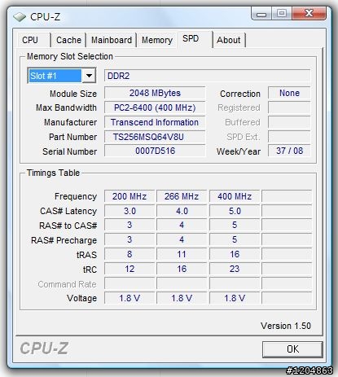Switch to the CPU tab
This screenshot has width=338, height=377.
pyautogui.click(x=33, y=40)
